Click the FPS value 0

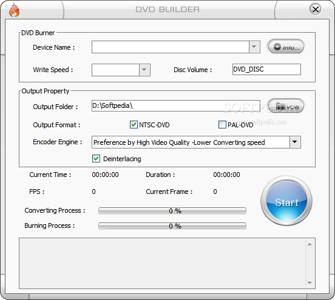[93, 192]
